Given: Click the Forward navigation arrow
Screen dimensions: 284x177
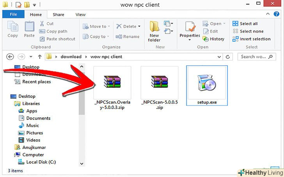Looking at the screenshot, I should (21, 57).
